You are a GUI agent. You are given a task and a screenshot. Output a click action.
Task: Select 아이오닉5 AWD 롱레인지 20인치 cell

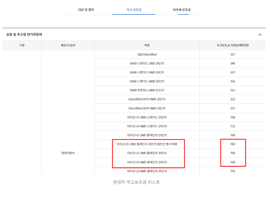pos(147,171)
